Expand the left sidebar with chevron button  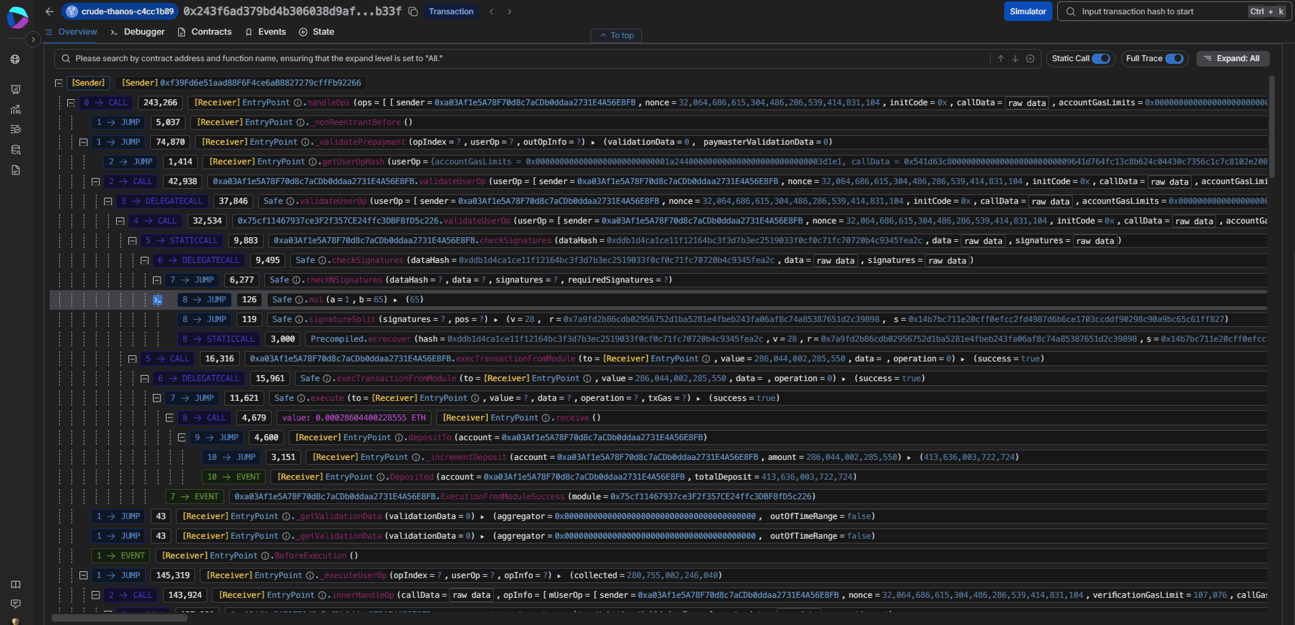pyautogui.click(x=33, y=39)
